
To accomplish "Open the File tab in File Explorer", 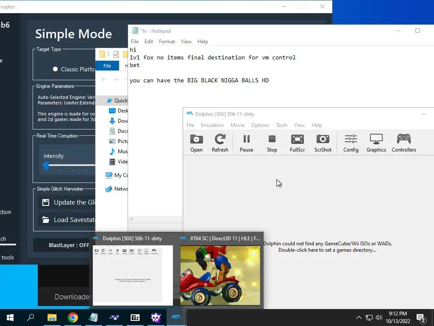I will click(x=107, y=66).
